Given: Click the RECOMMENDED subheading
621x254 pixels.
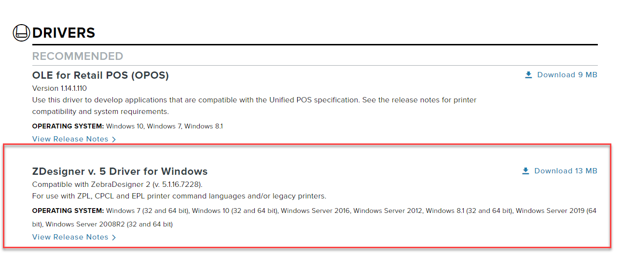Looking at the screenshot, I should click(x=78, y=56).
